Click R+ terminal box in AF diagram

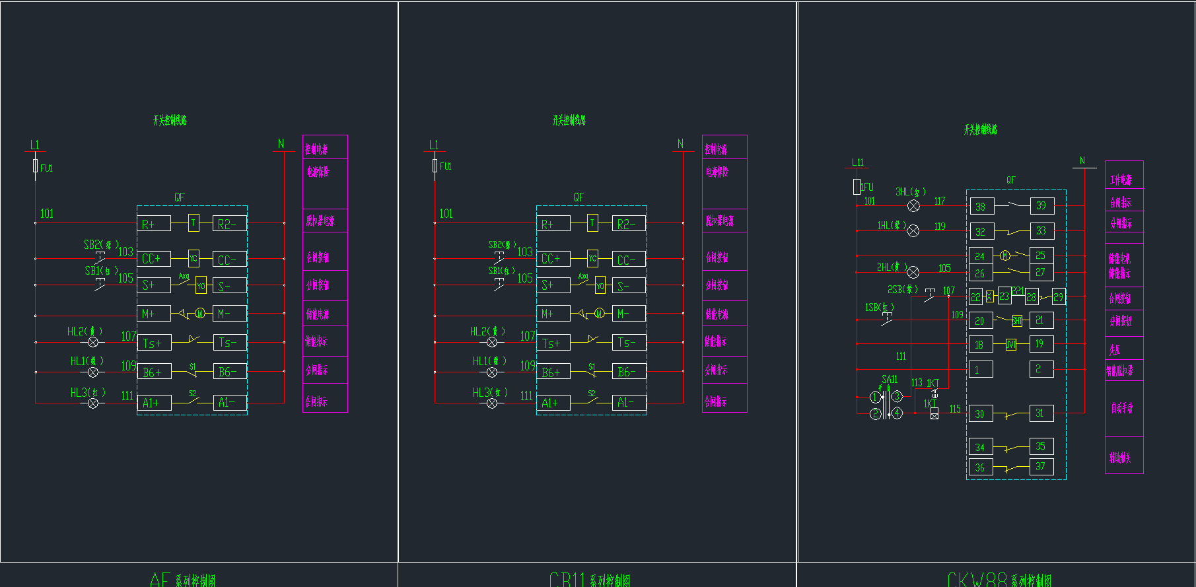click(x=154, y=223)
